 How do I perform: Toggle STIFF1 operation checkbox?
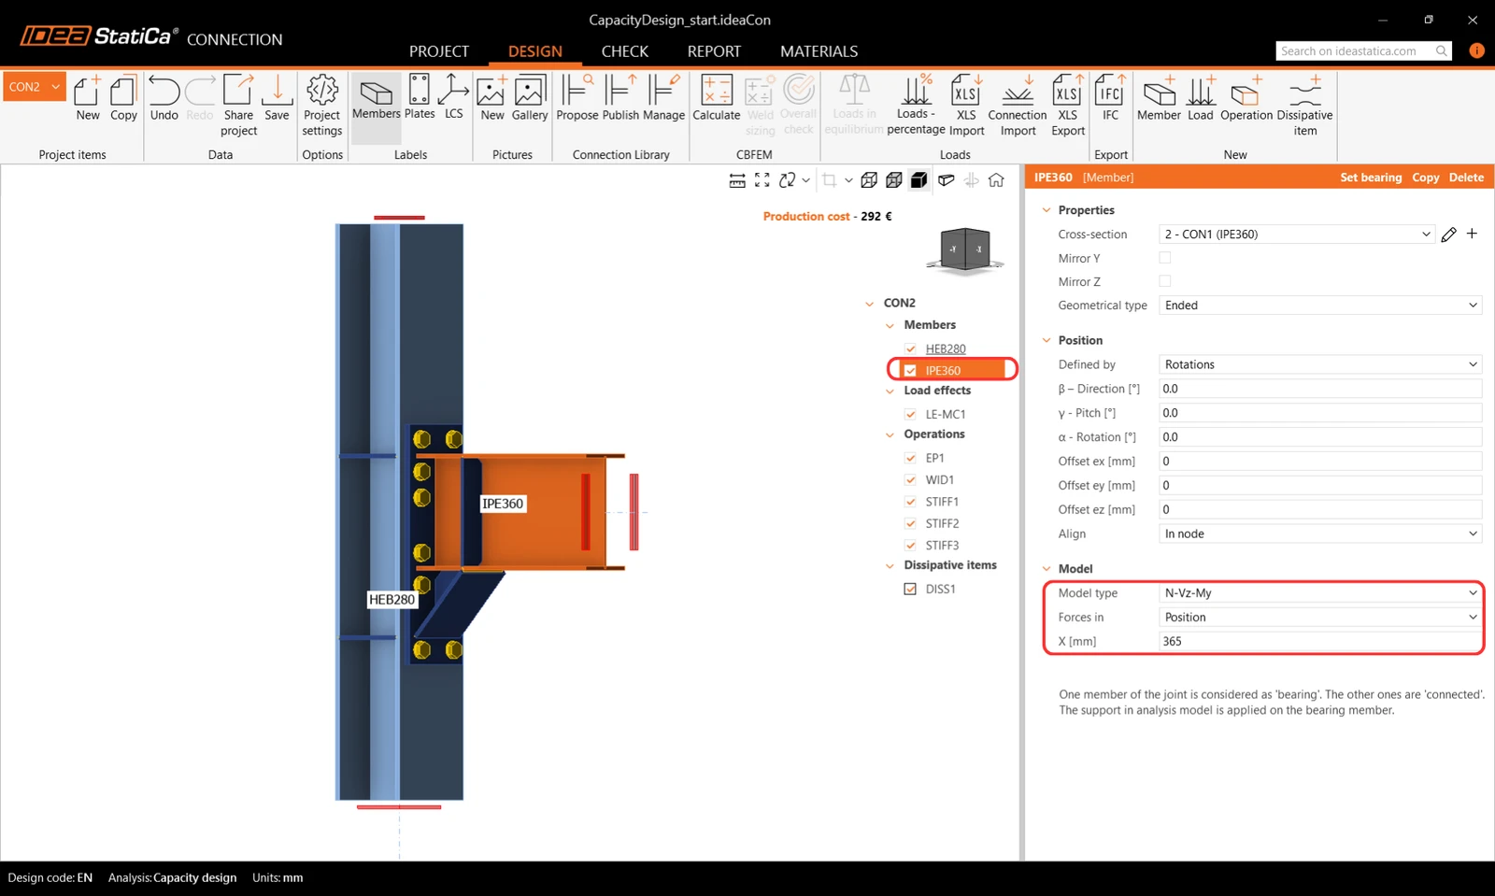point(910,502)
